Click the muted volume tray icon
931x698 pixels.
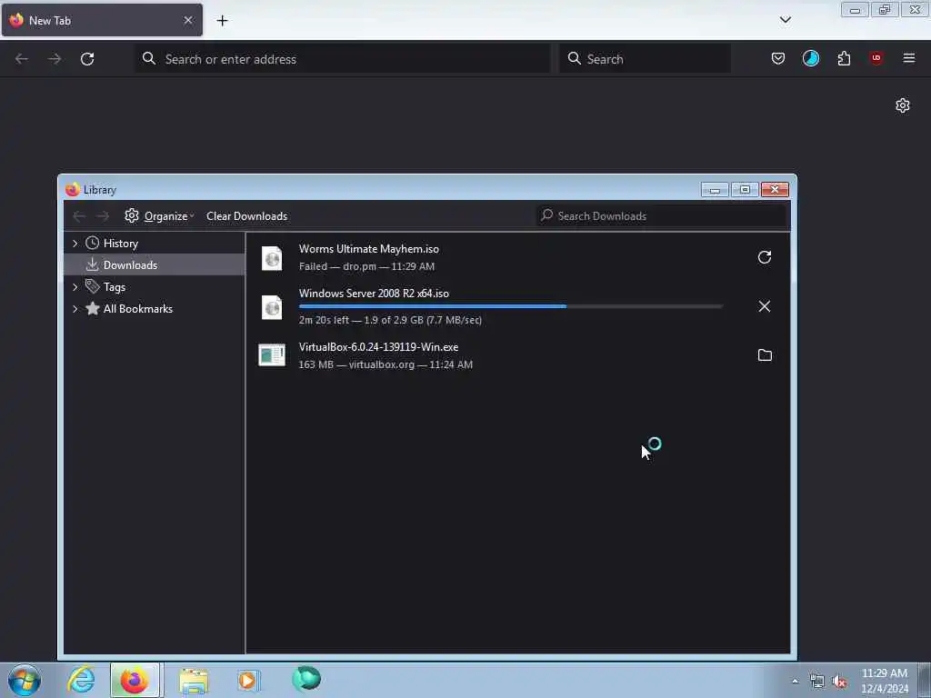tap(839, 682)
